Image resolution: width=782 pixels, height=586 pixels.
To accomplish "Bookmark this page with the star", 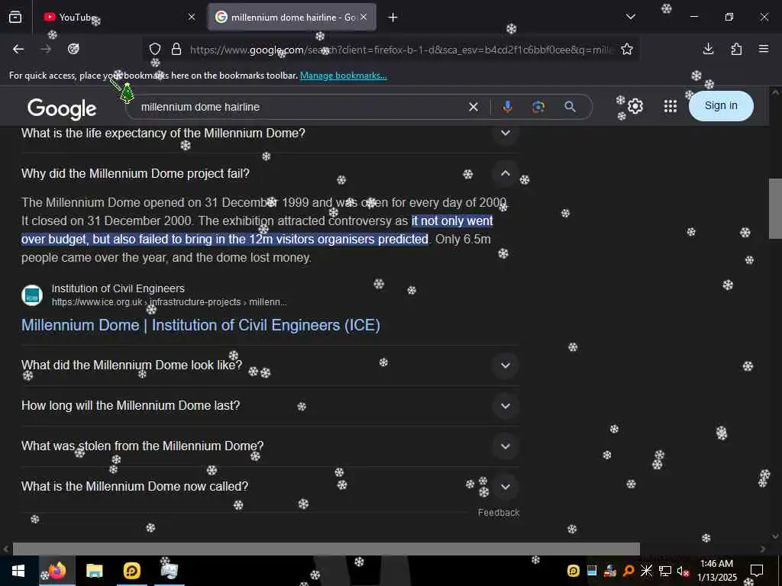I will pyautogui.click(x=627, y=50).
